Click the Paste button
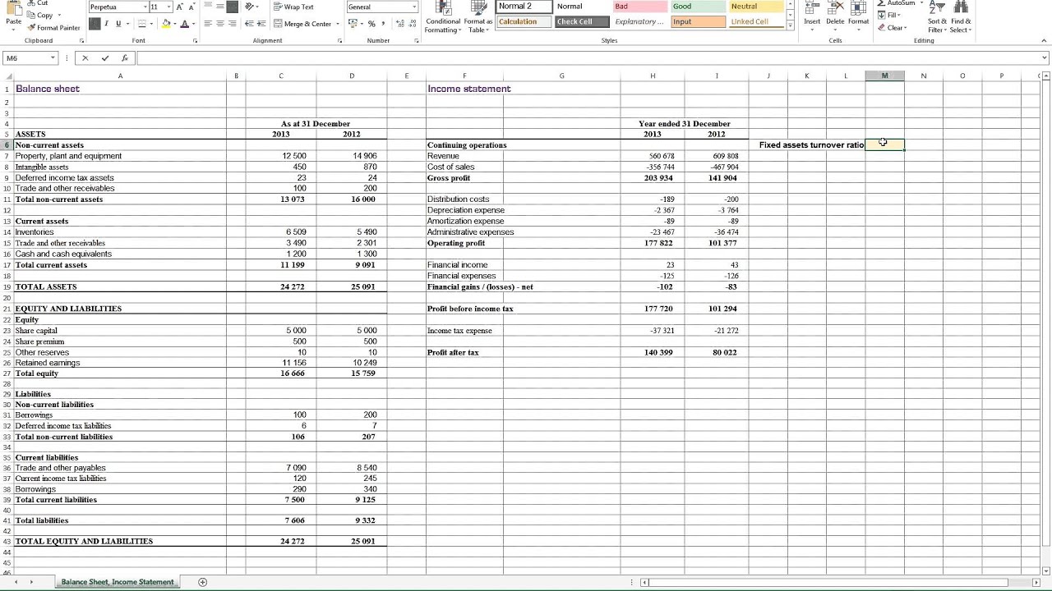The width and height of the screenshot is (1052, 591). 13,16
